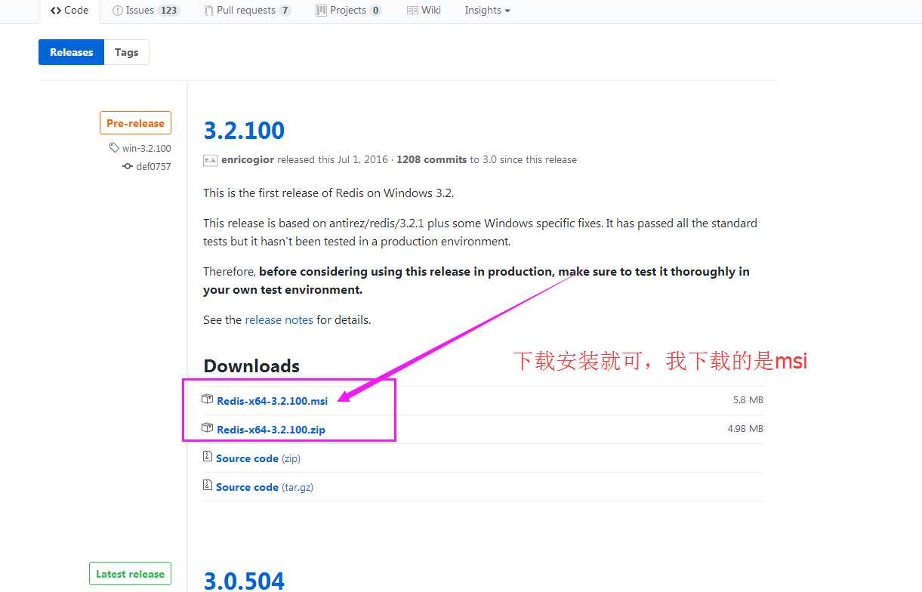Click the Projects count badge 0
The height and width of the screenshot is (592, 922).
coord(375,11)
